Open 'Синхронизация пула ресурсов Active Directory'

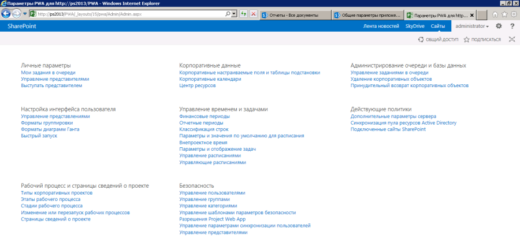click(404, 123)
